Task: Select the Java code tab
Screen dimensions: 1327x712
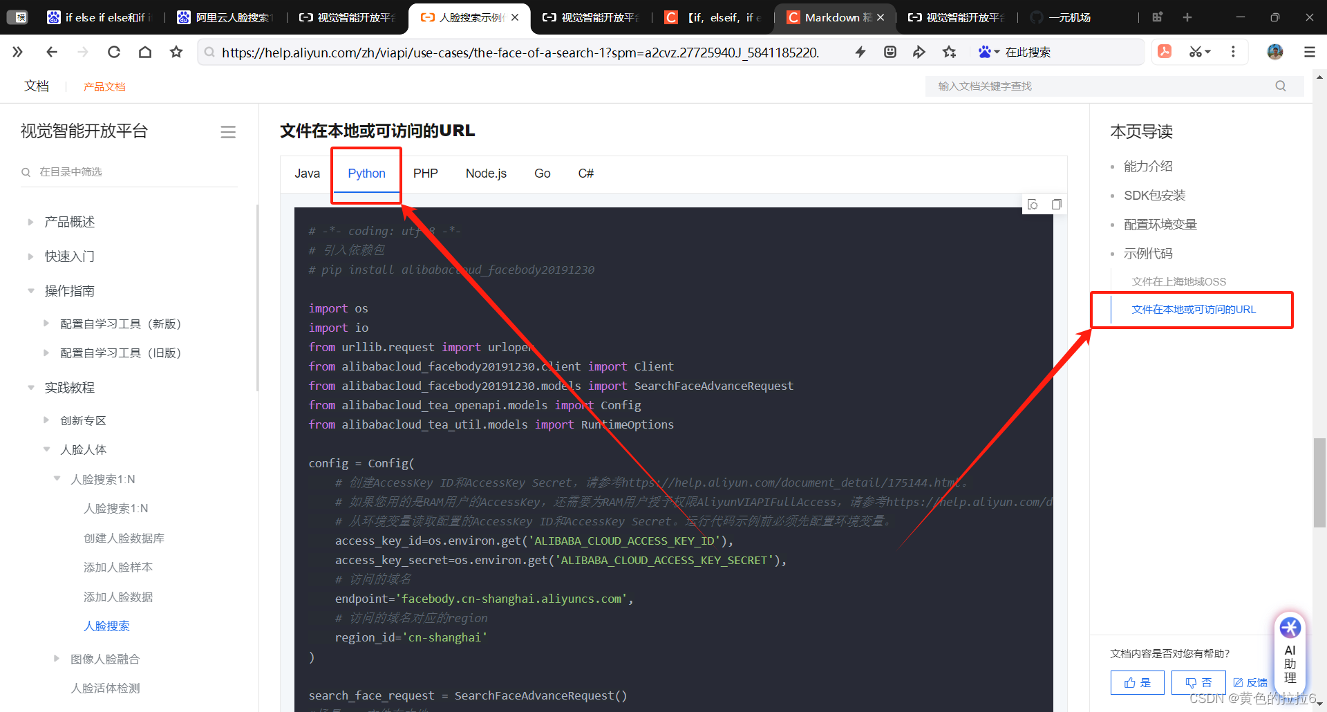Action: click(x=307, y=174)
